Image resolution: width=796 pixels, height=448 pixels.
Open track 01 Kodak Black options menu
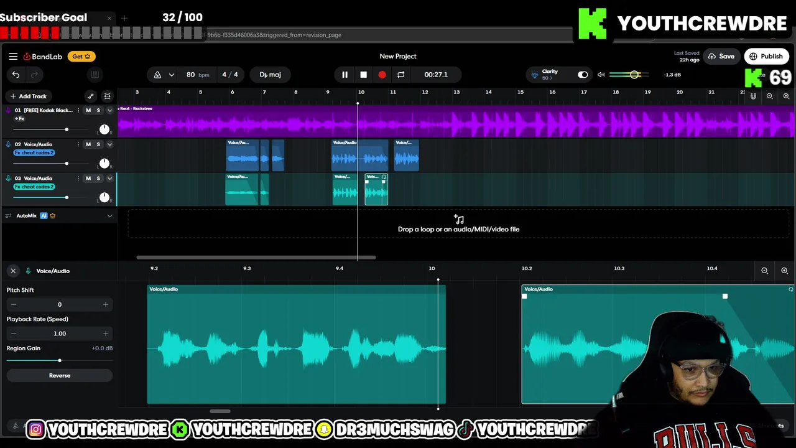(x=78, y=110)
